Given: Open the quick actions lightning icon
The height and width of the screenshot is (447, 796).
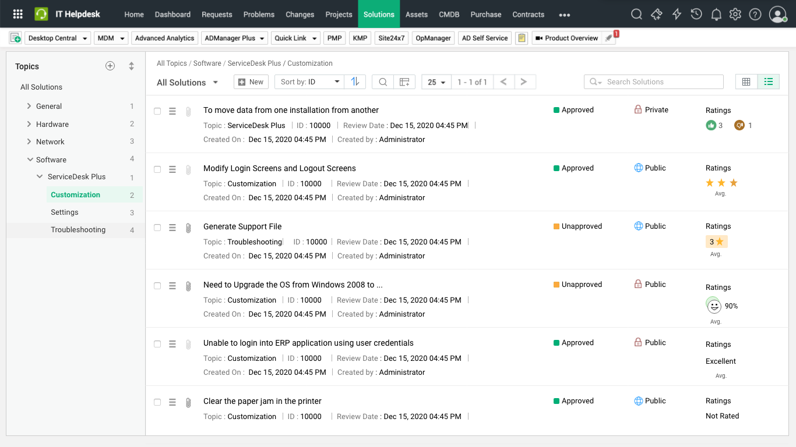Looking at the screenshot, I should coord(677,14).
